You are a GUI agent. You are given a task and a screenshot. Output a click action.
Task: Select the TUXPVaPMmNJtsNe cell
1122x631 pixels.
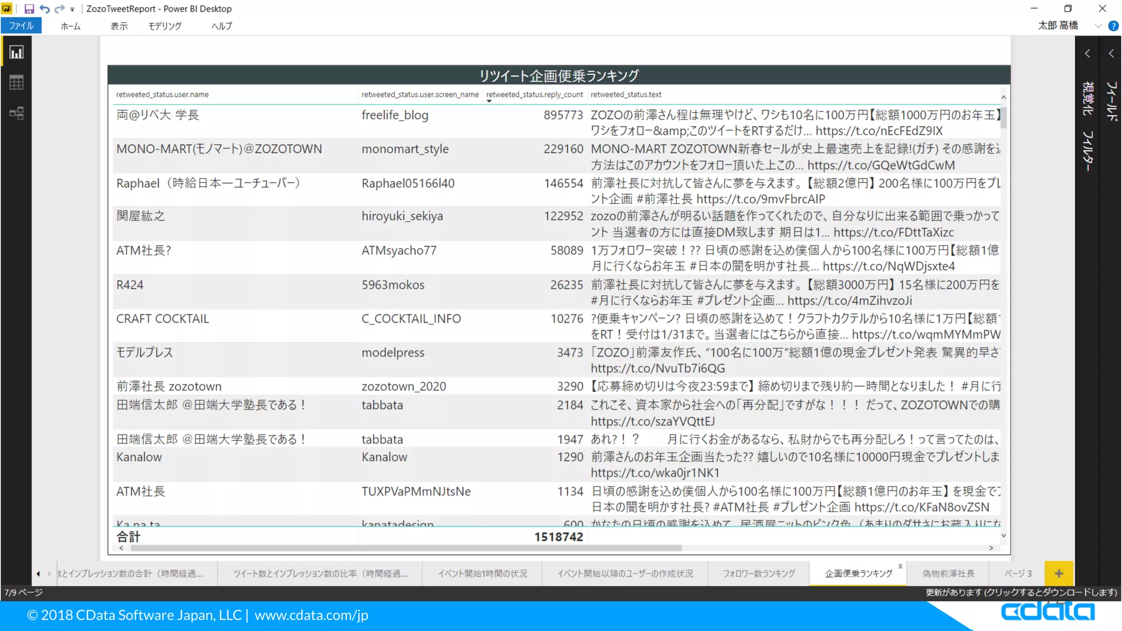tap(416, 492)
